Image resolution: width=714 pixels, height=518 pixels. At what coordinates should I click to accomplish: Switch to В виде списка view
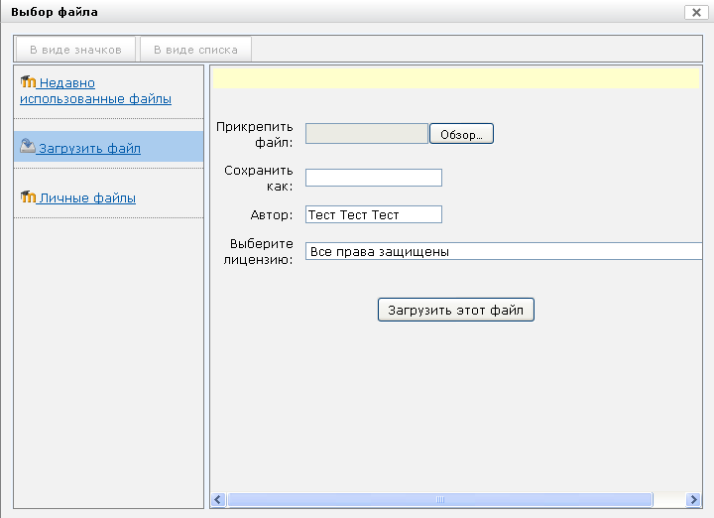(x=195, y=50)
